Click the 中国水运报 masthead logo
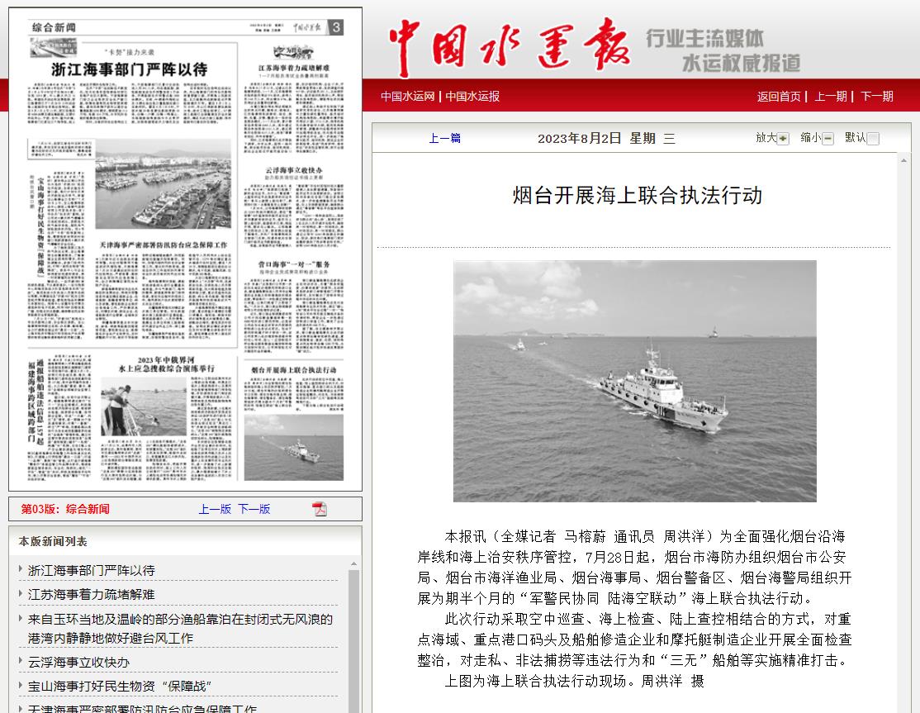Image resolution: width=920 pixels, height=713 pixels. click(510, 47)
